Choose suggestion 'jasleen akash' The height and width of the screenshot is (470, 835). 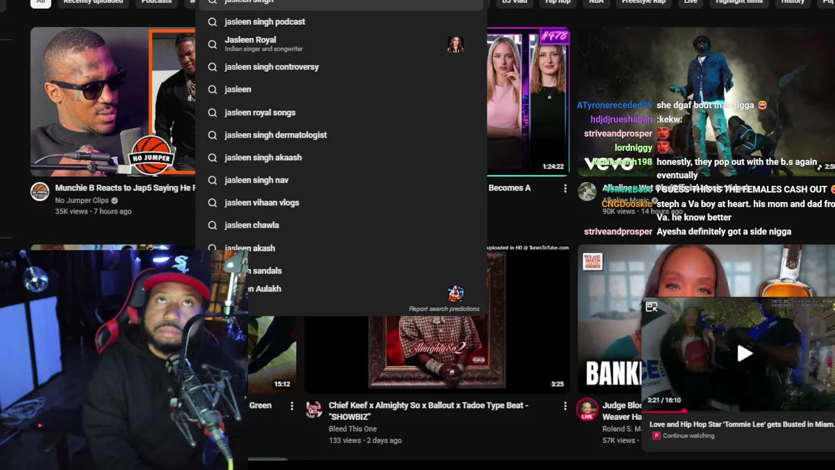coord(341,248)
